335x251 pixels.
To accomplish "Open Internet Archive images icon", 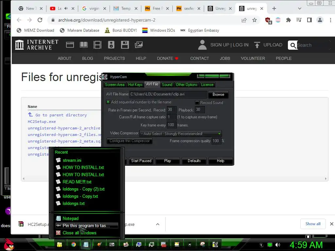I will [x=139, y=45].
